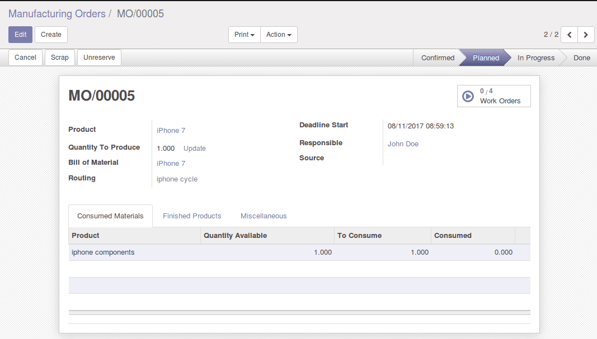Screen dimensions: 597x339
Task: Select the Planned status stage
Action: [x=486, y=58]
